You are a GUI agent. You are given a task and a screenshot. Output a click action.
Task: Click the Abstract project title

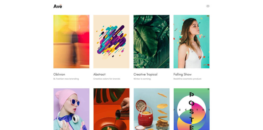click(x=99, y=74)
